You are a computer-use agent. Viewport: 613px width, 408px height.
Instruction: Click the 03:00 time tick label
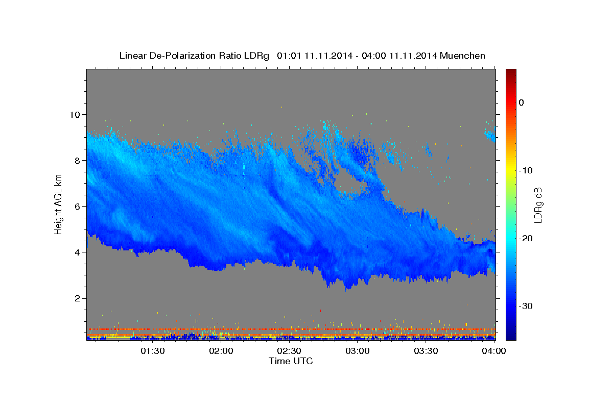(358, 351)
